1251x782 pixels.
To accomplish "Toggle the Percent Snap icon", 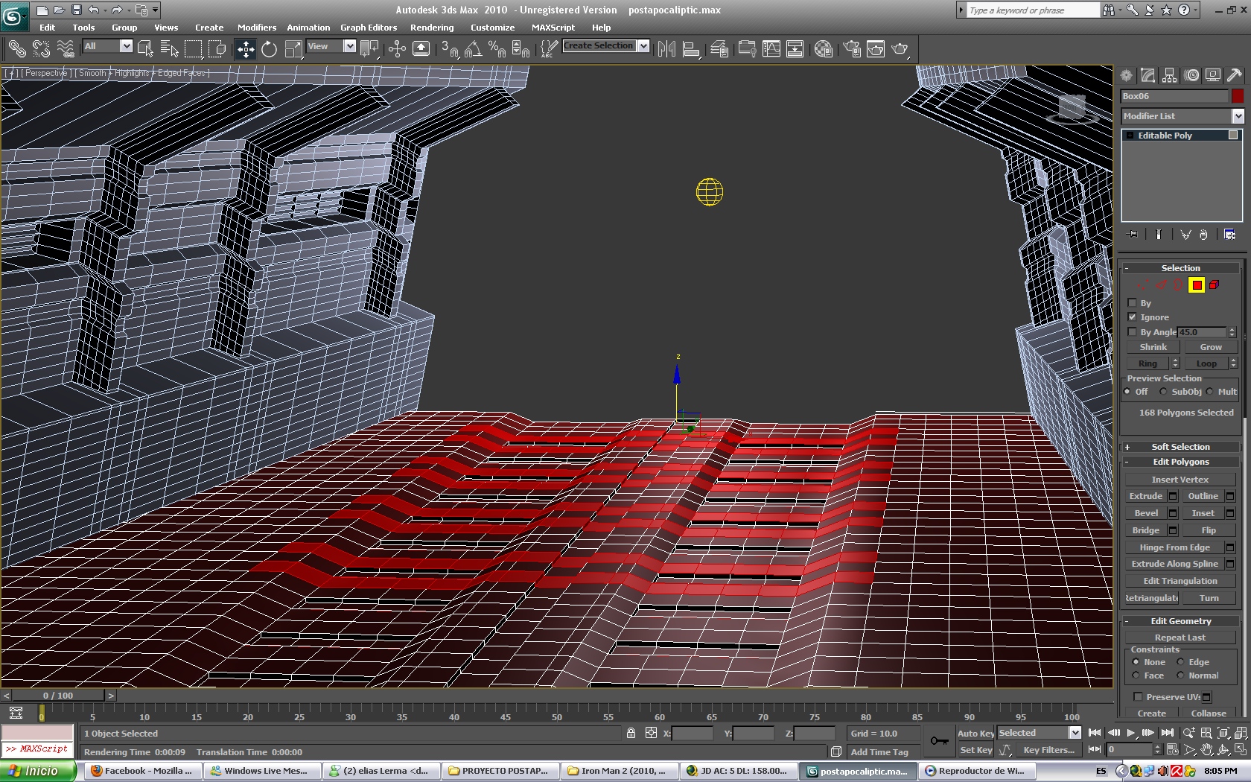I will [x=497, y=49].
